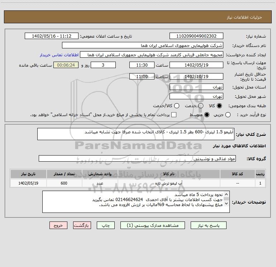Screen dimensions: 276x267
Task: Click the شماره نیاز field 1102090049002302
Action: (196, 36)
